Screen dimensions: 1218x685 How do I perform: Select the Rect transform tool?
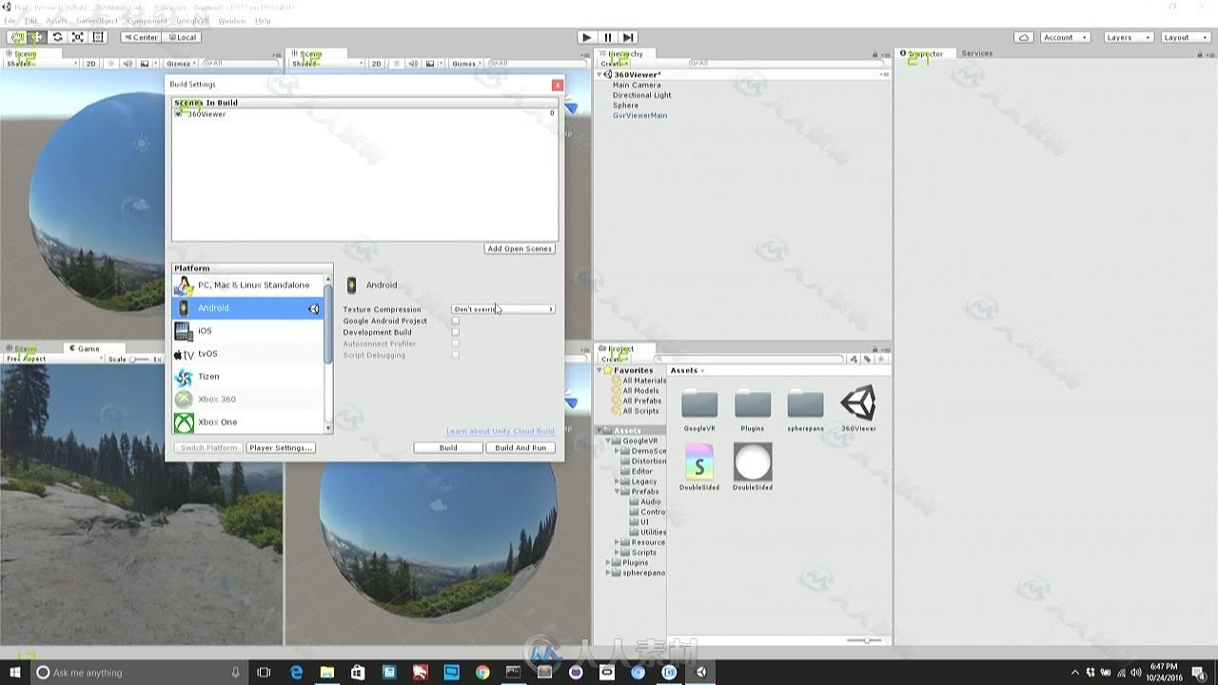pyautogui.click(x=98, y=37)
